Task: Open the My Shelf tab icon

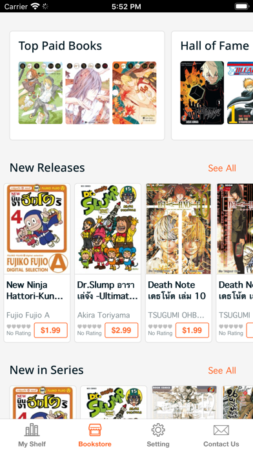Action: point(32,430)
